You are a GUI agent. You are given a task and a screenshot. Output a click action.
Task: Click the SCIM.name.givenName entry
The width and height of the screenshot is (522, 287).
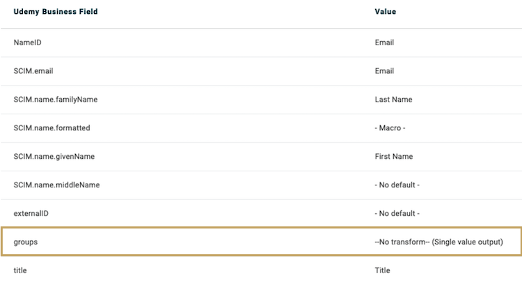[54, 157]
